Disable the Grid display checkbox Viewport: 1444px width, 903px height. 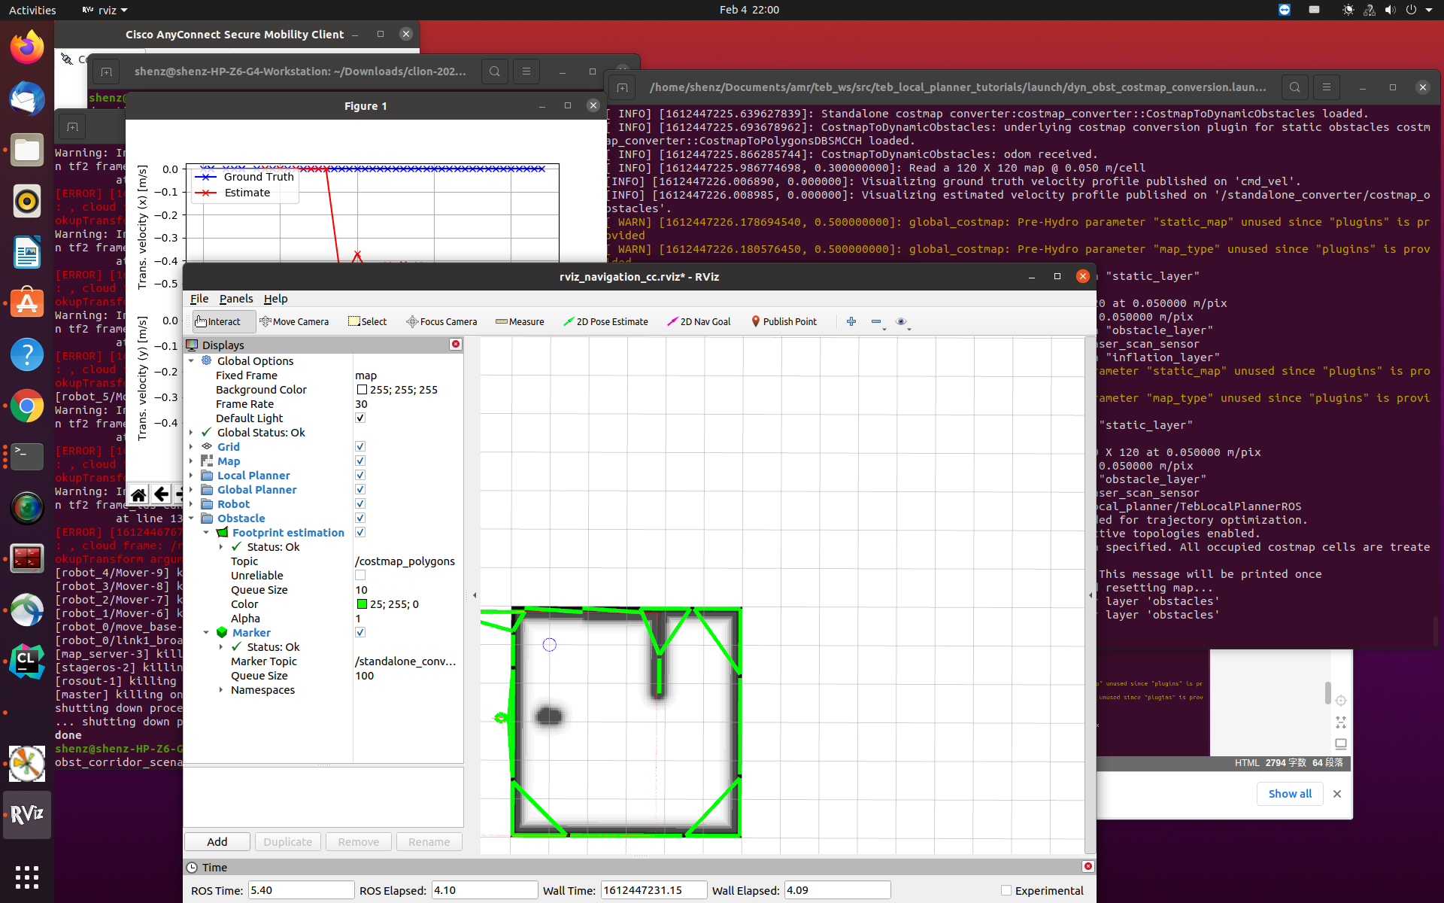(360, 446)
